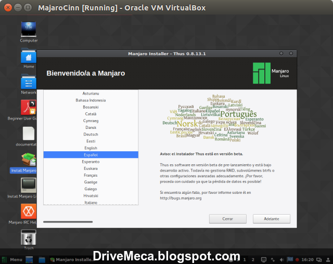This screenshot has height=264, width=333.
Task: Close the Manjaro Installer window
Action: point(291,54)
